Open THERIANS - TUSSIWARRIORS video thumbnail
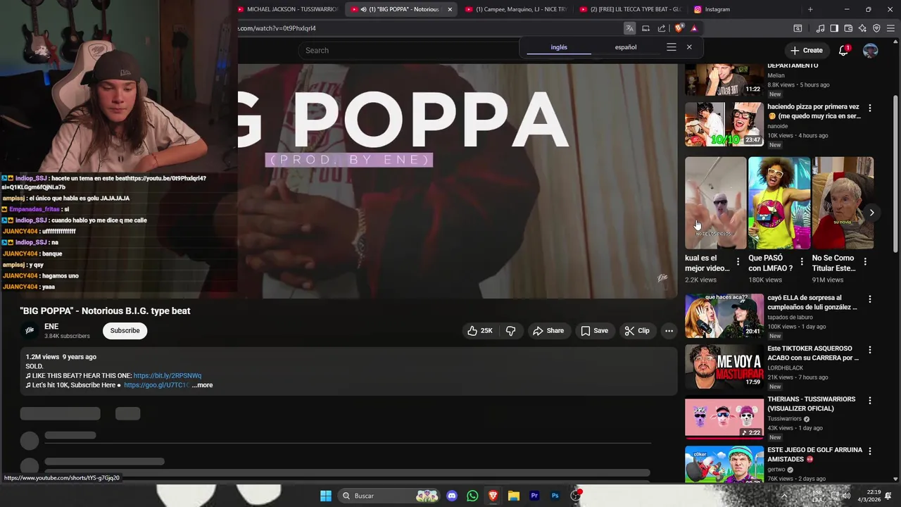The width and height of the screenshot is (901, 507). click(724, 418)
